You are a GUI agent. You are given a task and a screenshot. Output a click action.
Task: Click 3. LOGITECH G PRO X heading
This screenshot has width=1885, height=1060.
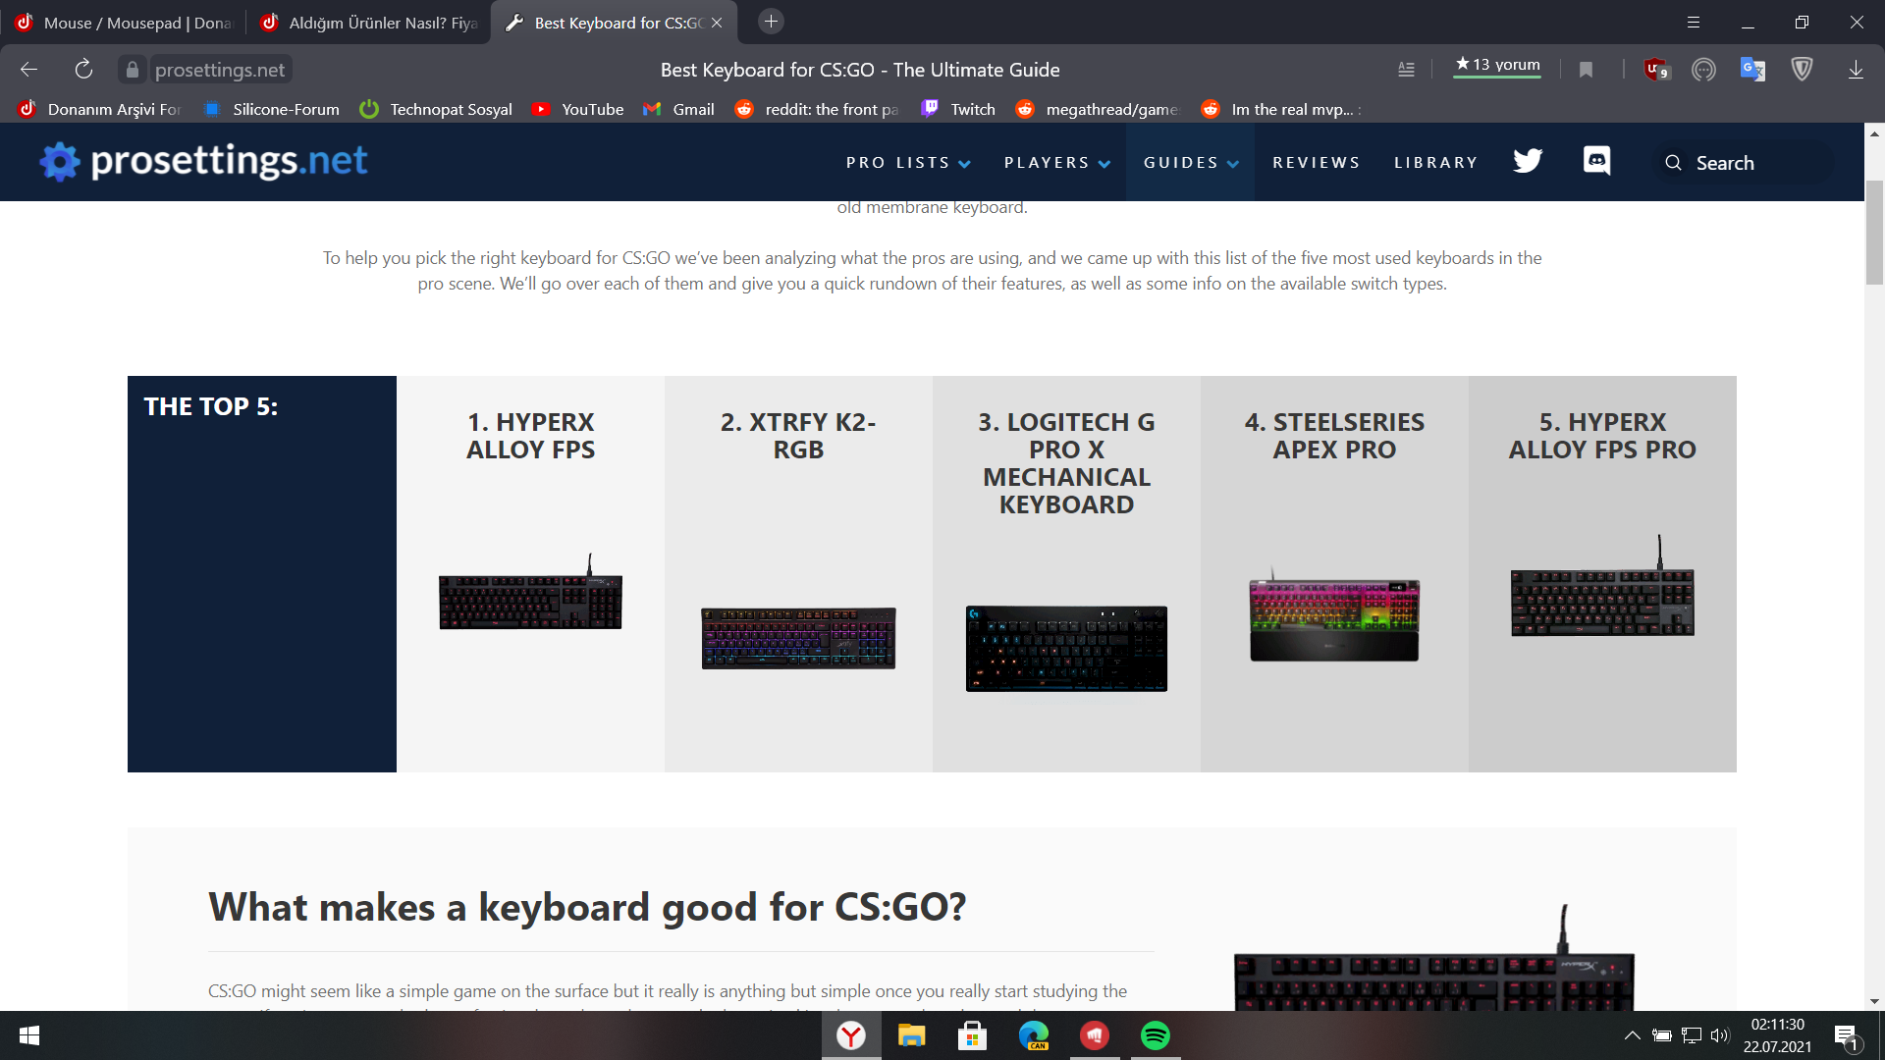point(1066,463)
